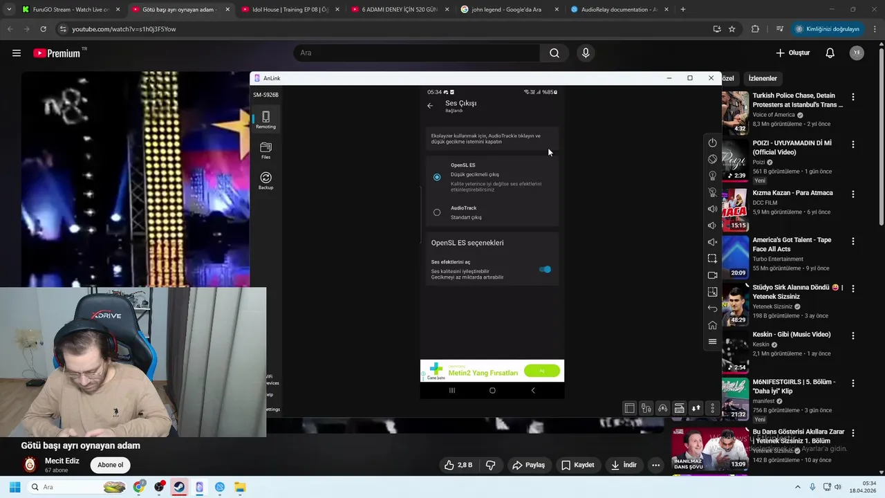The width and height of the screenshot is (885, 498).
Task: Click Metin2 Yang Fırsatları ad banner
Action: (x=492, y=371)
